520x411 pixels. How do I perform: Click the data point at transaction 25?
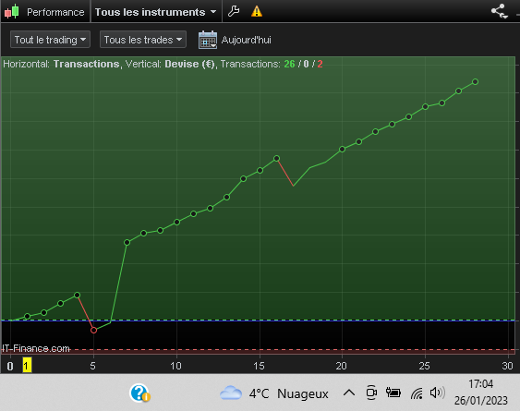click(425, 107)
